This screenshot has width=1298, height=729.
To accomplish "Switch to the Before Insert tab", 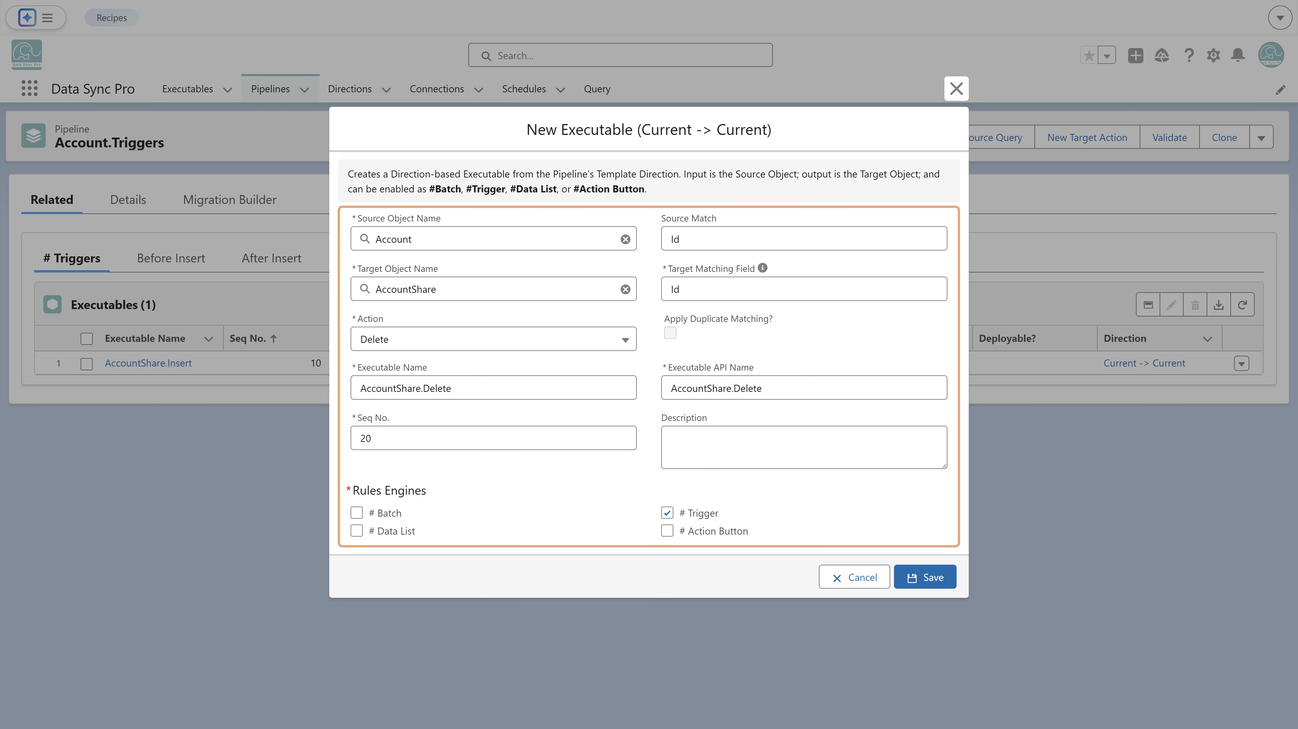I will (x=171, y=258).
